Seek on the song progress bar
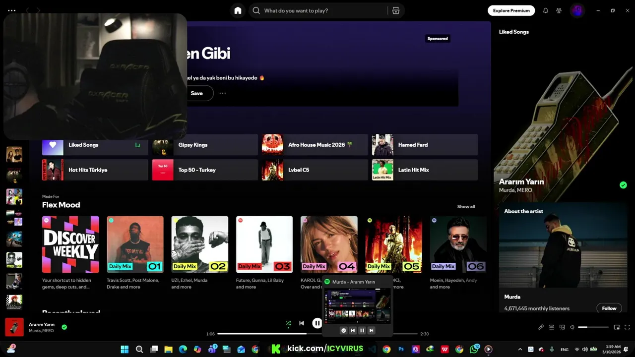 317,334
